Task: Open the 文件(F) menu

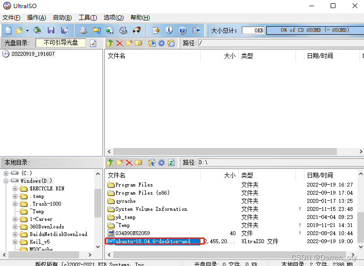Action: 11,18
